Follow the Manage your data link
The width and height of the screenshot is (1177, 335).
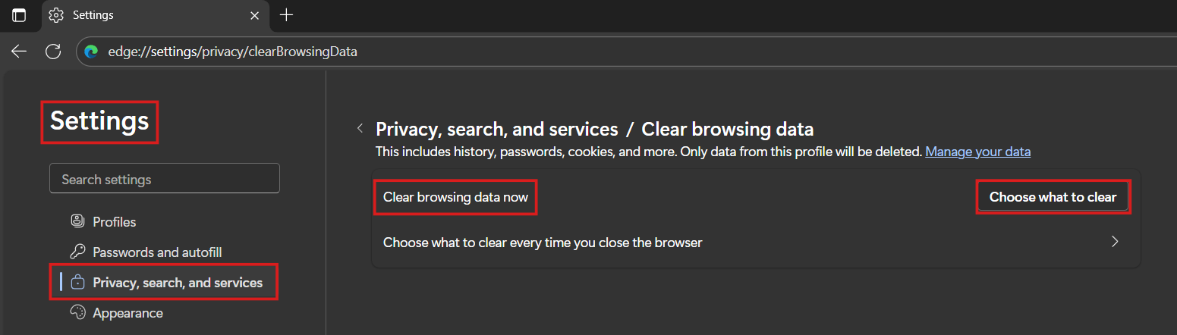pyautogui.click(x=977, y=152)
